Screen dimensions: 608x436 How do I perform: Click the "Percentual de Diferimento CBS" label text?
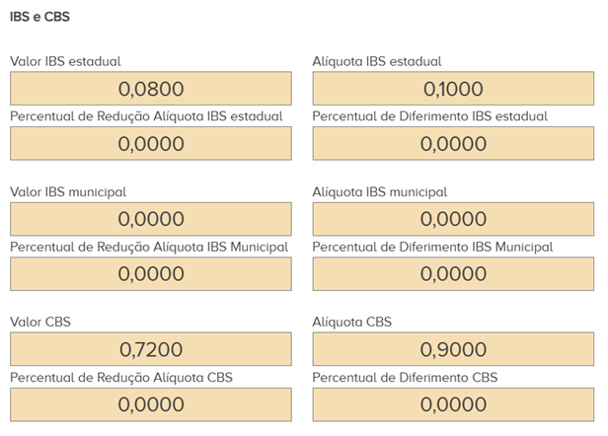click(x=405, y=377)
